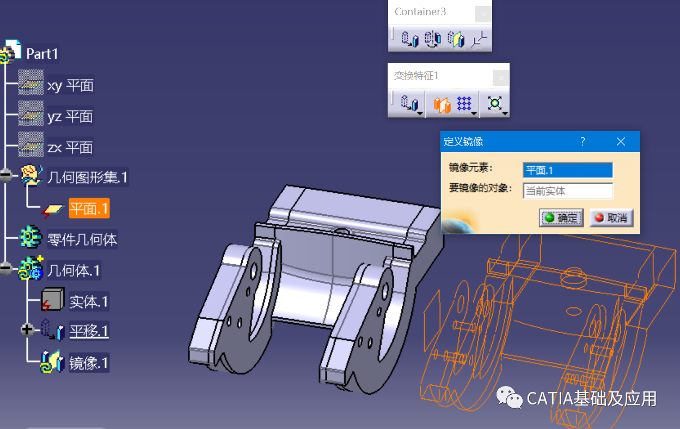The height and width of the screenshot is (429, 680).
Task: Select 几何图形集.1 label in tree
Action: pos(88,177)
